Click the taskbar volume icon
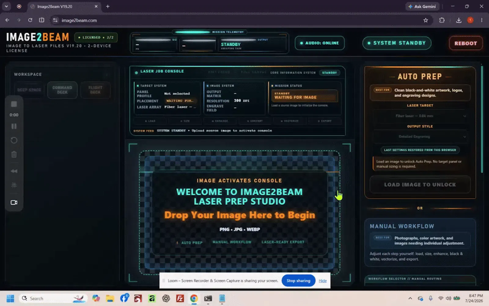Viewport: 489px width, 306px height. tap(448, 298)
